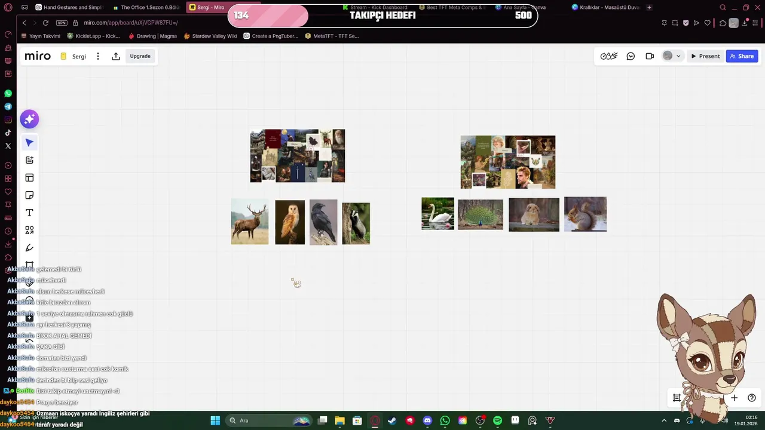The height and width of the screenshot is (430, 765).
Task: Open the Stardew Valley Wiki bookmark
Action: (210, 36)
